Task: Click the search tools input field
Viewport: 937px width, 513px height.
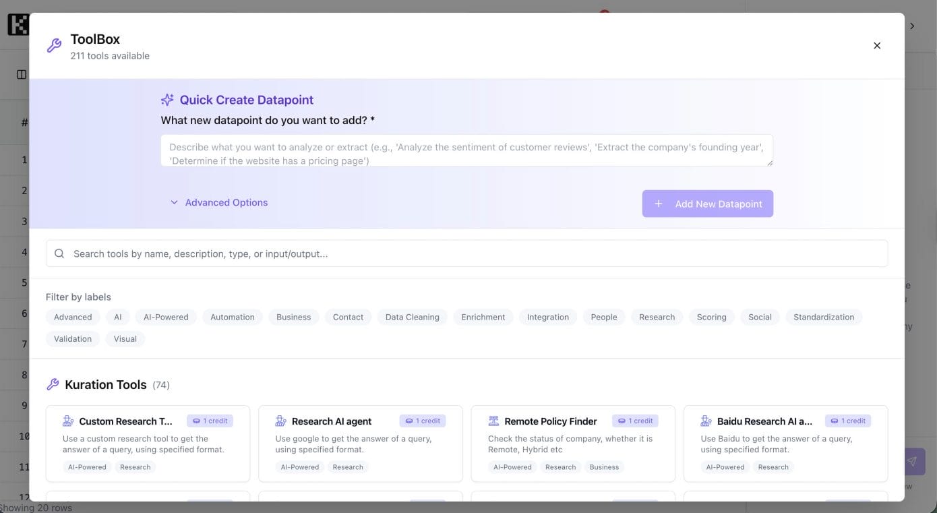Action: click(x=472, y=253)
